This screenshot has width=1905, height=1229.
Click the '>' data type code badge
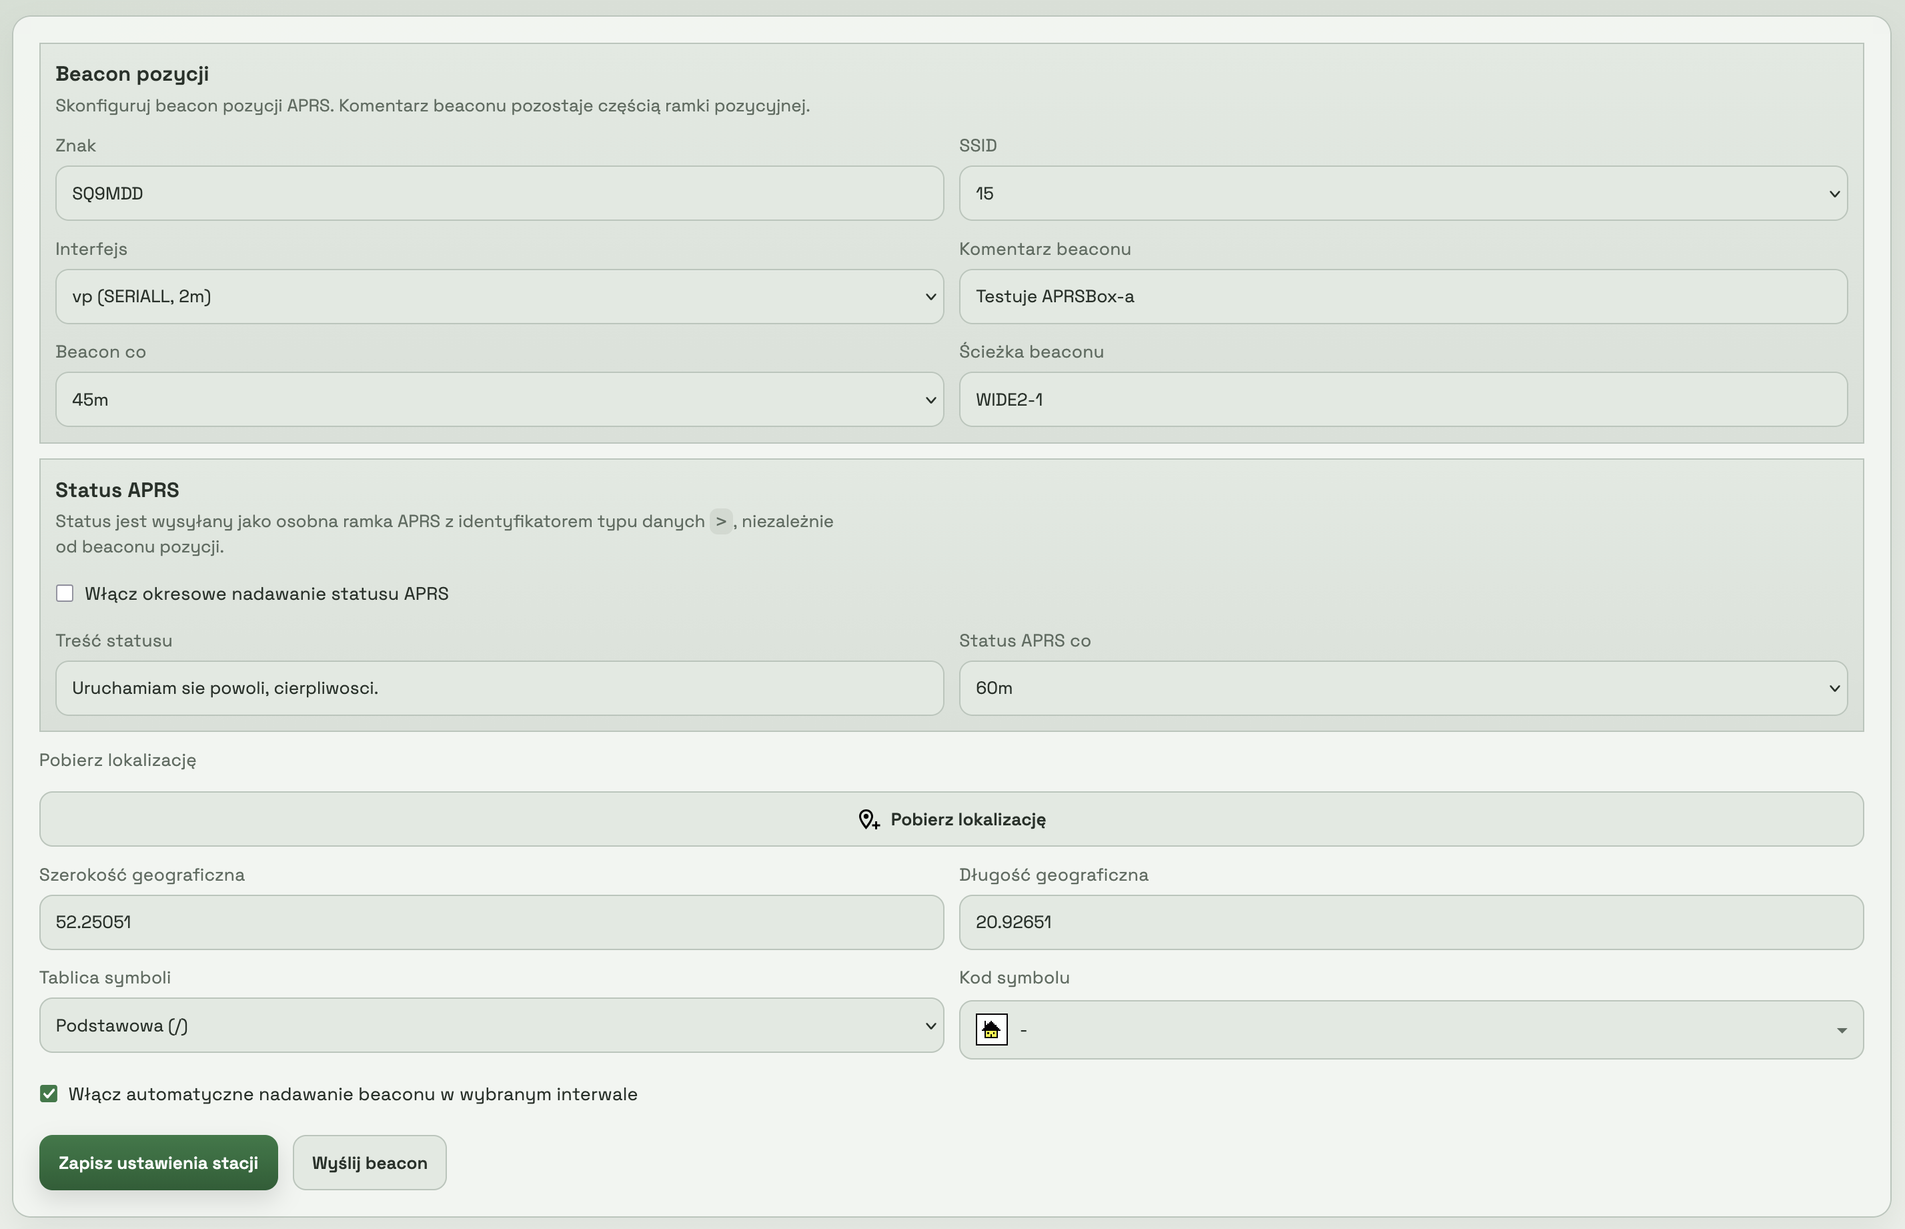(720, 521)
